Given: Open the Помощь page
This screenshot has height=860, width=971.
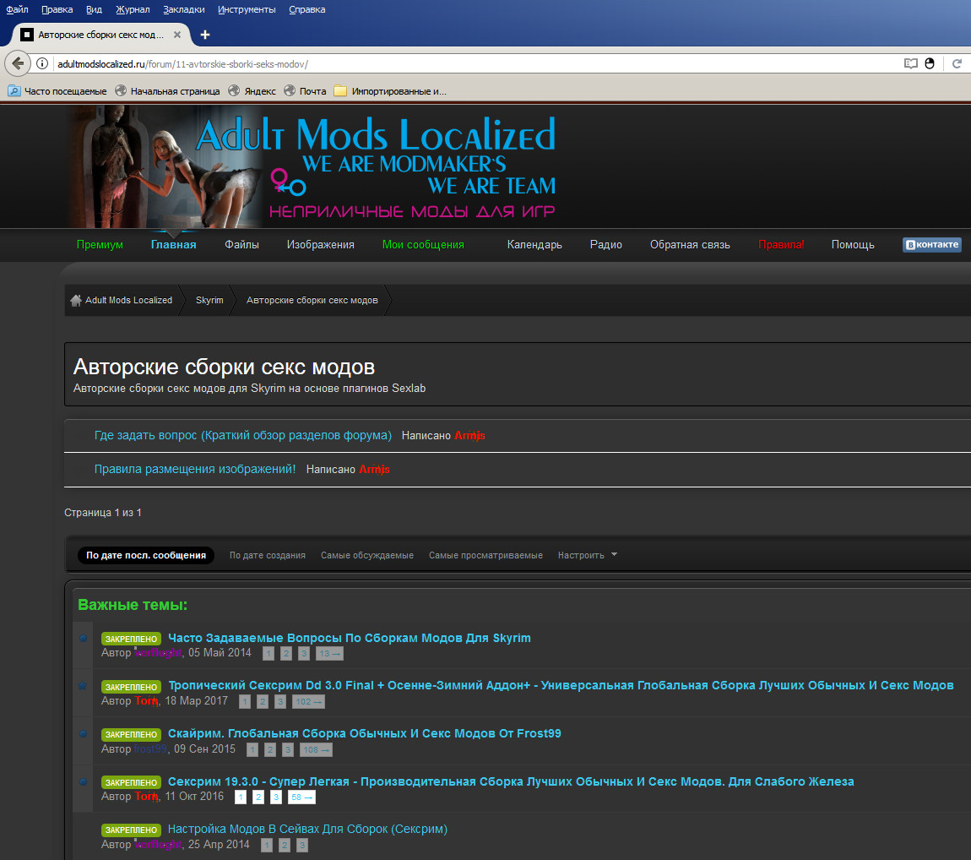Looking at the screenshot, I should click(853, 245).
